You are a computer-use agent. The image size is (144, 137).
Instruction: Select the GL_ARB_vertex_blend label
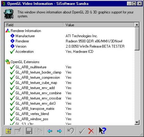coord(32,114)
